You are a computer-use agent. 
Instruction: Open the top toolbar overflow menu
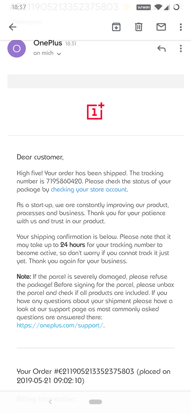pos(181,27)
